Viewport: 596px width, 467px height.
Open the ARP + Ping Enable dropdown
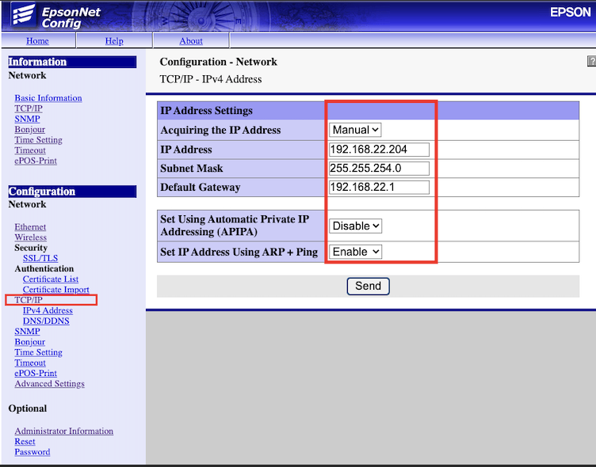point(355,252)
